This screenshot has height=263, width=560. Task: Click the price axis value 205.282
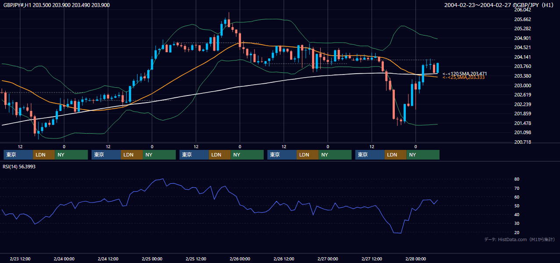tap(522, 28)
